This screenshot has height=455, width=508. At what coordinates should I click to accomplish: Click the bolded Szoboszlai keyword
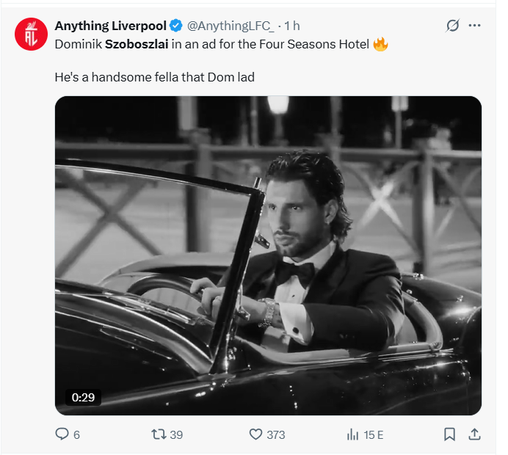coord(137,44)
